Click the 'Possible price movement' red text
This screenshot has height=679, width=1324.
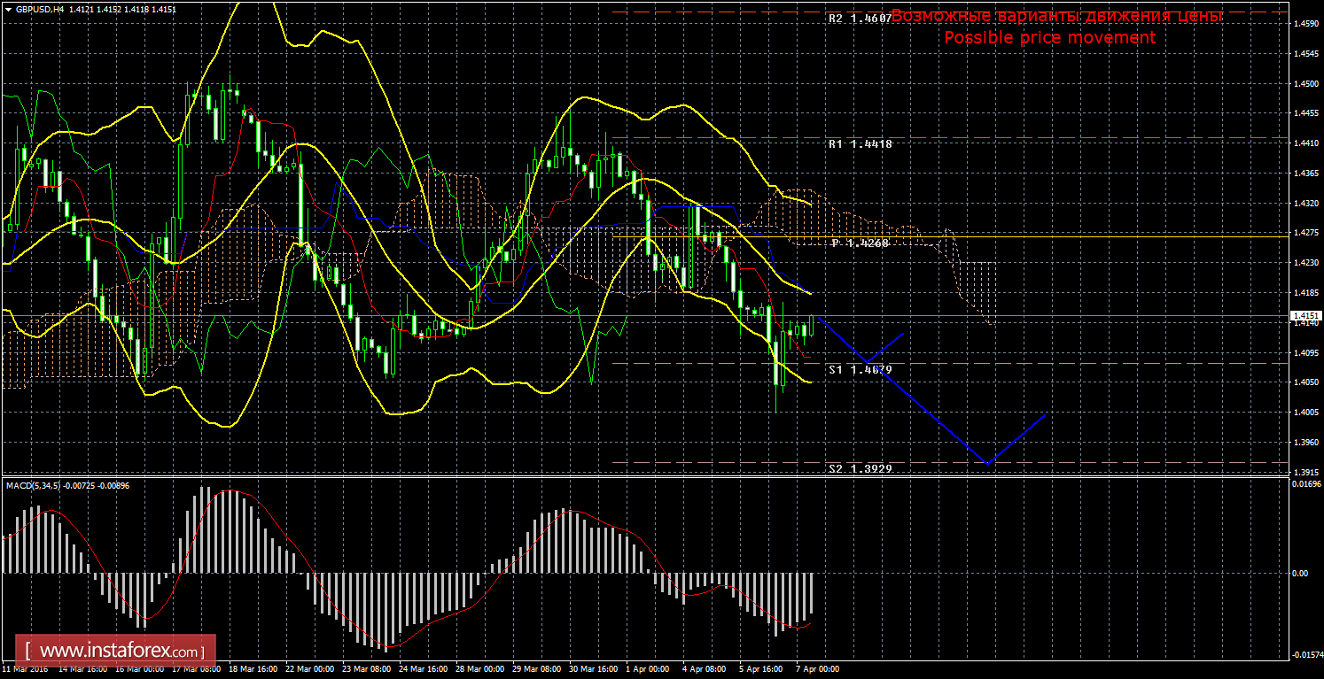tap(1049, 37)
